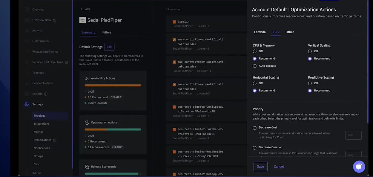Open the chat support bubble icon
The image size is (373, 177).
[359, 167]
